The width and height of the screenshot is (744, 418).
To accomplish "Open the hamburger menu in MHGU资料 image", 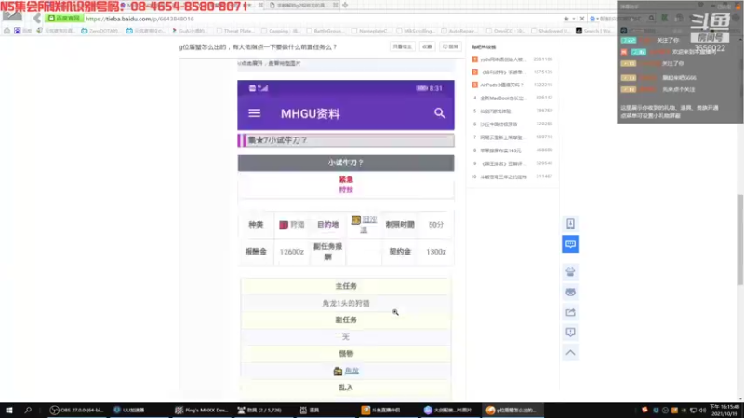I will point(254,113).
